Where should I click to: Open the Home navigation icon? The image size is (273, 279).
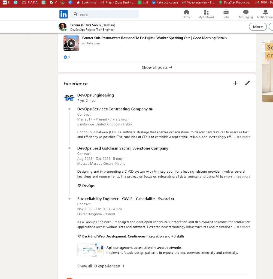click(x=186, y=12)
